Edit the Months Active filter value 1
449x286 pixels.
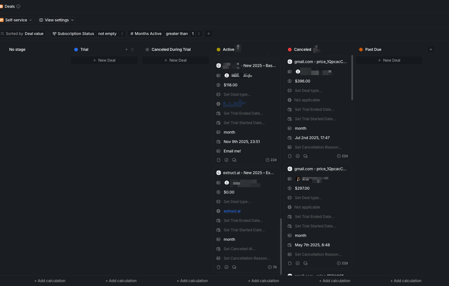pyautogui.click(x=193, y=34)
